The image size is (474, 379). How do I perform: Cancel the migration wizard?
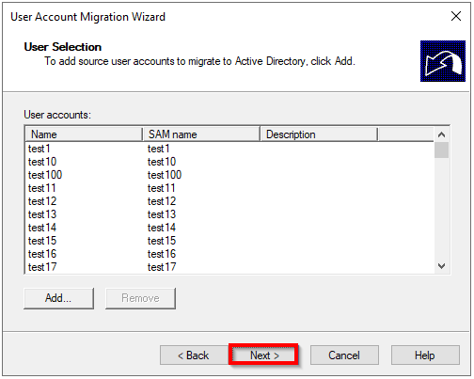point(344,355)
